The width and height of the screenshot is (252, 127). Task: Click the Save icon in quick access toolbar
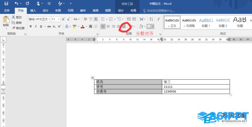[x=6, y=4]
